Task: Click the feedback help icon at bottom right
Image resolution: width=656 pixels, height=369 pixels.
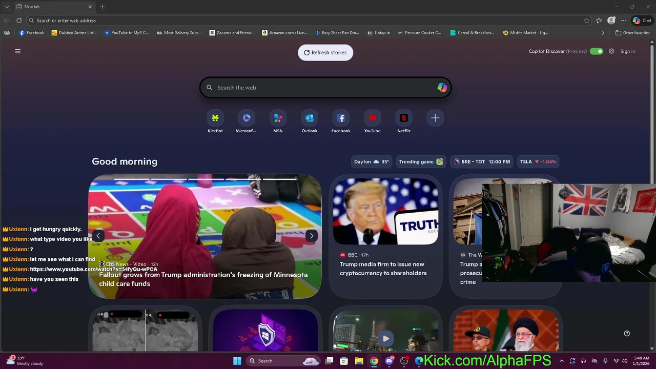Action: tap(627, 334)
